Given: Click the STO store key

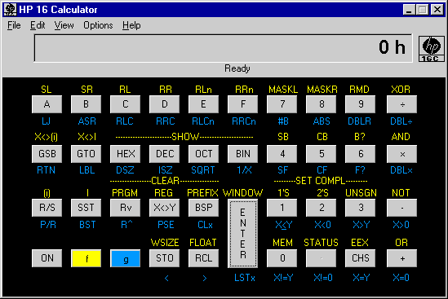Looking at the screenshot, I should click(x=164, y=258).
